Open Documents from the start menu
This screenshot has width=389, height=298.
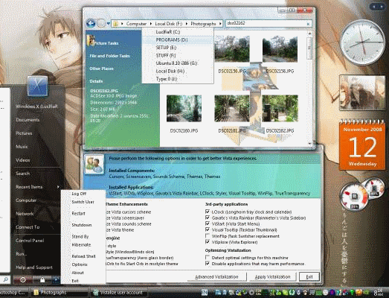coord(28,120)
